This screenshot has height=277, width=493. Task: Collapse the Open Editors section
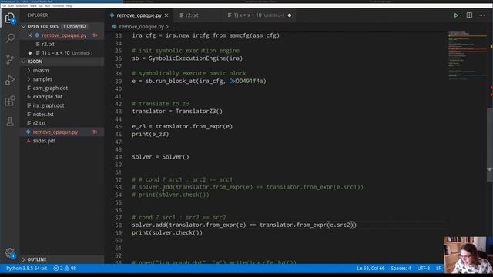click(24, 26)
